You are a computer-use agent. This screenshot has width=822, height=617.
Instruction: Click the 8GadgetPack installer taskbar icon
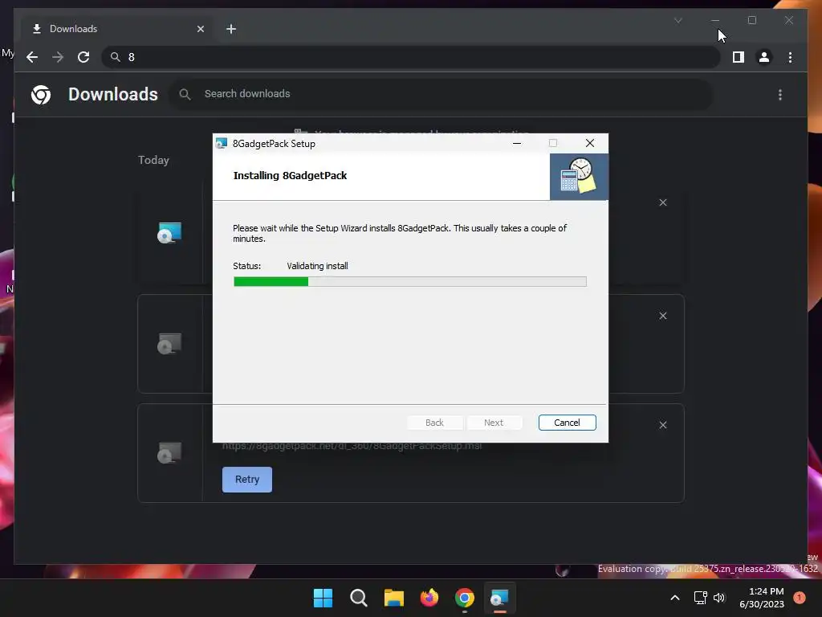tap(499, 598)
